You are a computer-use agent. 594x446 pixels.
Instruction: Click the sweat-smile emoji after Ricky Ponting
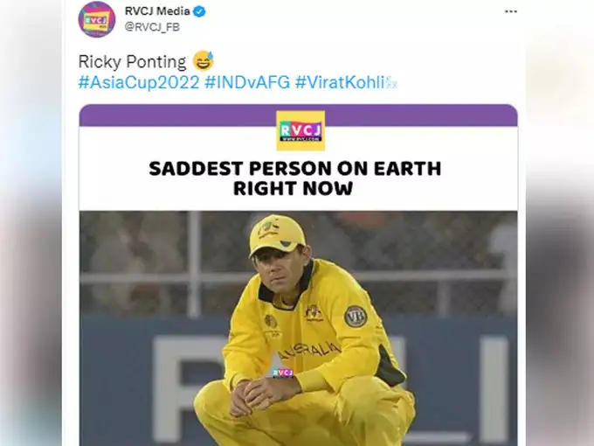[x=204, y=62]
